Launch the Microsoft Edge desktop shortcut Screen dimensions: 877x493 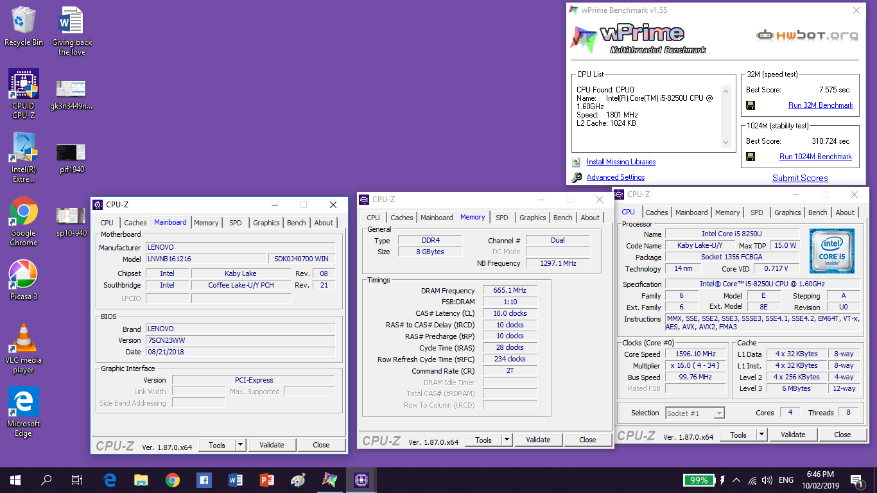pyautogui.click(x=23, y=412)
